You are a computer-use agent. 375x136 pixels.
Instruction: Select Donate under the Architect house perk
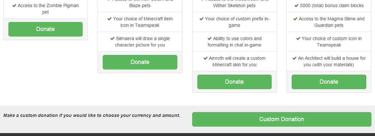click(329, 82)
